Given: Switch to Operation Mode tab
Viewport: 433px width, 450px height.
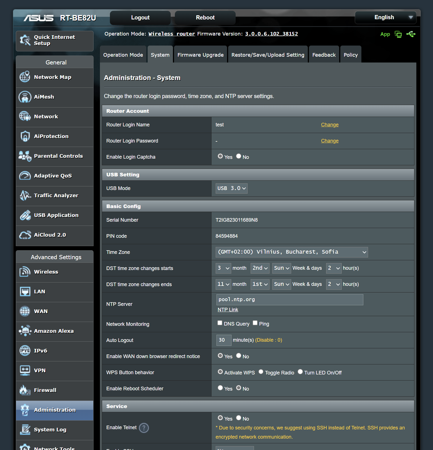Looking at the screenshot, I should point(123,55).
